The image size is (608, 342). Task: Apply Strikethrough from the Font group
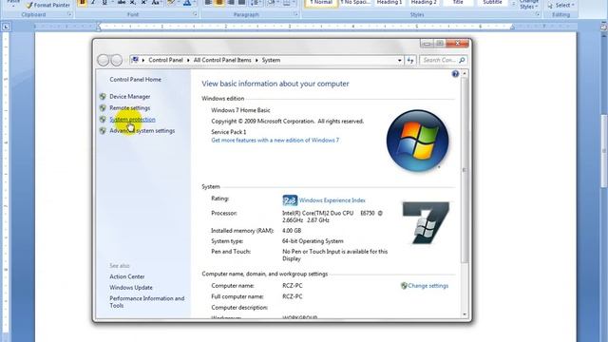pyautogui.click(x=122, y=3)
